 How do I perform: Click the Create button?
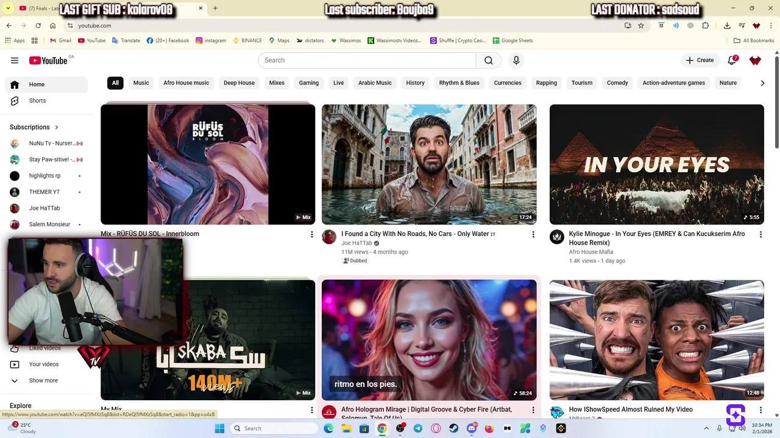pos(700,60)
